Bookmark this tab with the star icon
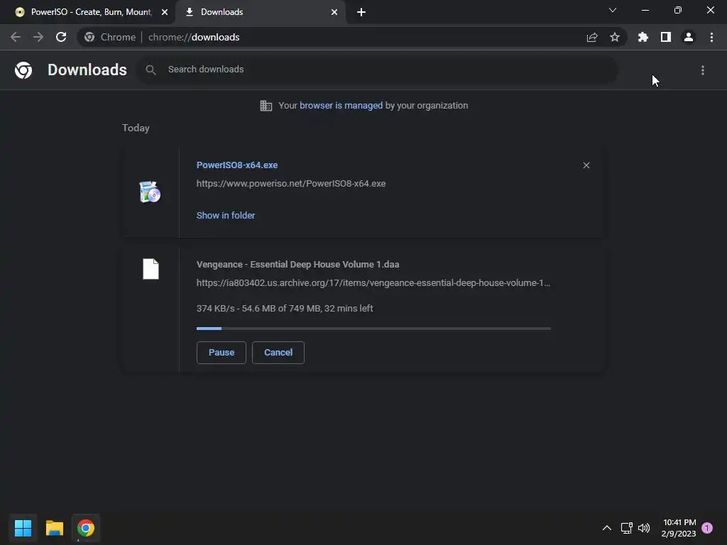 (x=615, y=37)
